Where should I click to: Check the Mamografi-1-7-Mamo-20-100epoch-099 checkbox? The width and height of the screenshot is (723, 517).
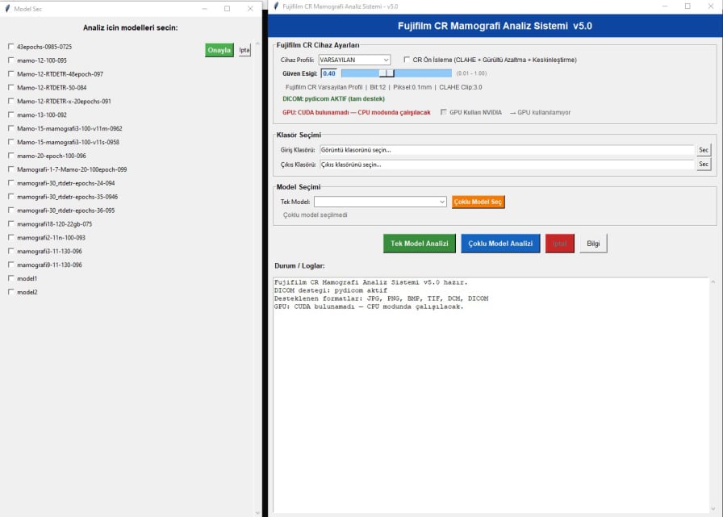tap(10, 169)
